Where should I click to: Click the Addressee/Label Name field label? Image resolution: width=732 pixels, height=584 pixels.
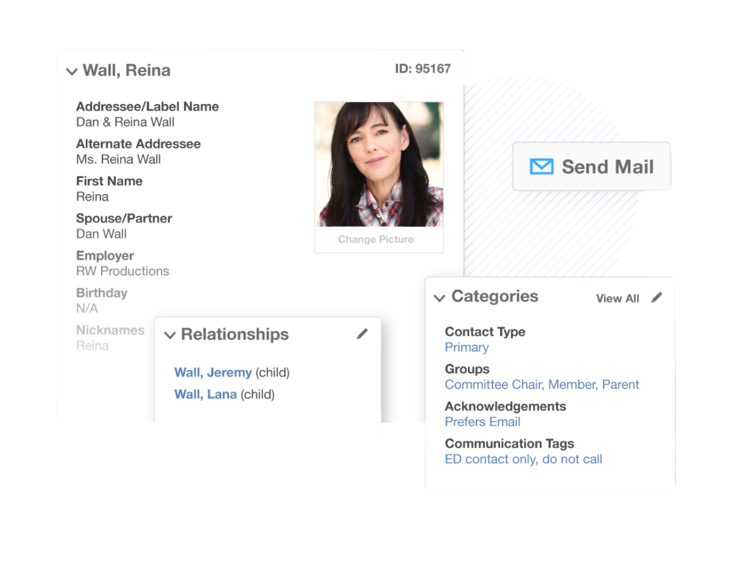pos(147,107)
